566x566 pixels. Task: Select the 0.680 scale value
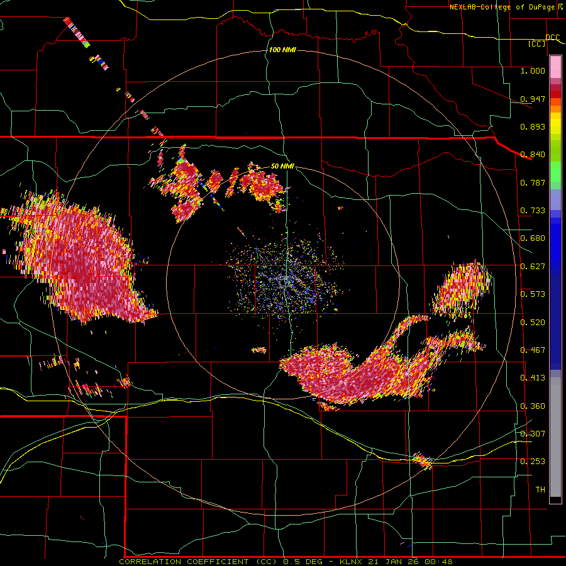[533, 238]
